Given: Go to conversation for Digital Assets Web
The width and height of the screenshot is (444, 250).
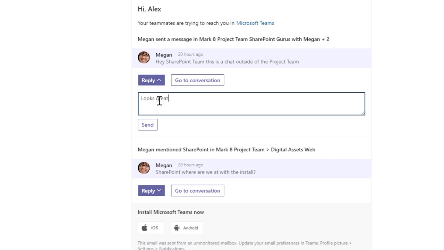Looking at the screenshot, I should 197,191.
